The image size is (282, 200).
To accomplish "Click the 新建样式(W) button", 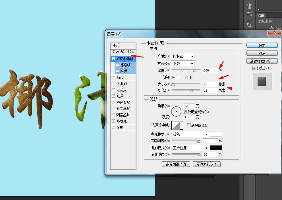I will tap(262, 61).
